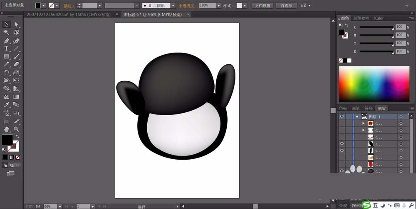The height and width of the screenshot is (209, 416).
Task: Select the Rectangle tool
Action: (6, 57)
